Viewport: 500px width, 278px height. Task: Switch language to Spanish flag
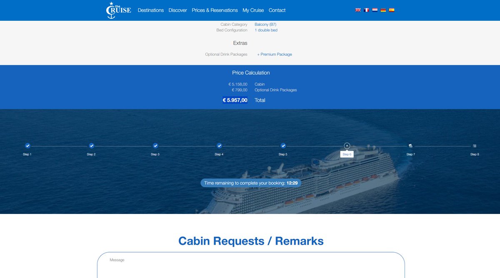(x=392, y=10)
